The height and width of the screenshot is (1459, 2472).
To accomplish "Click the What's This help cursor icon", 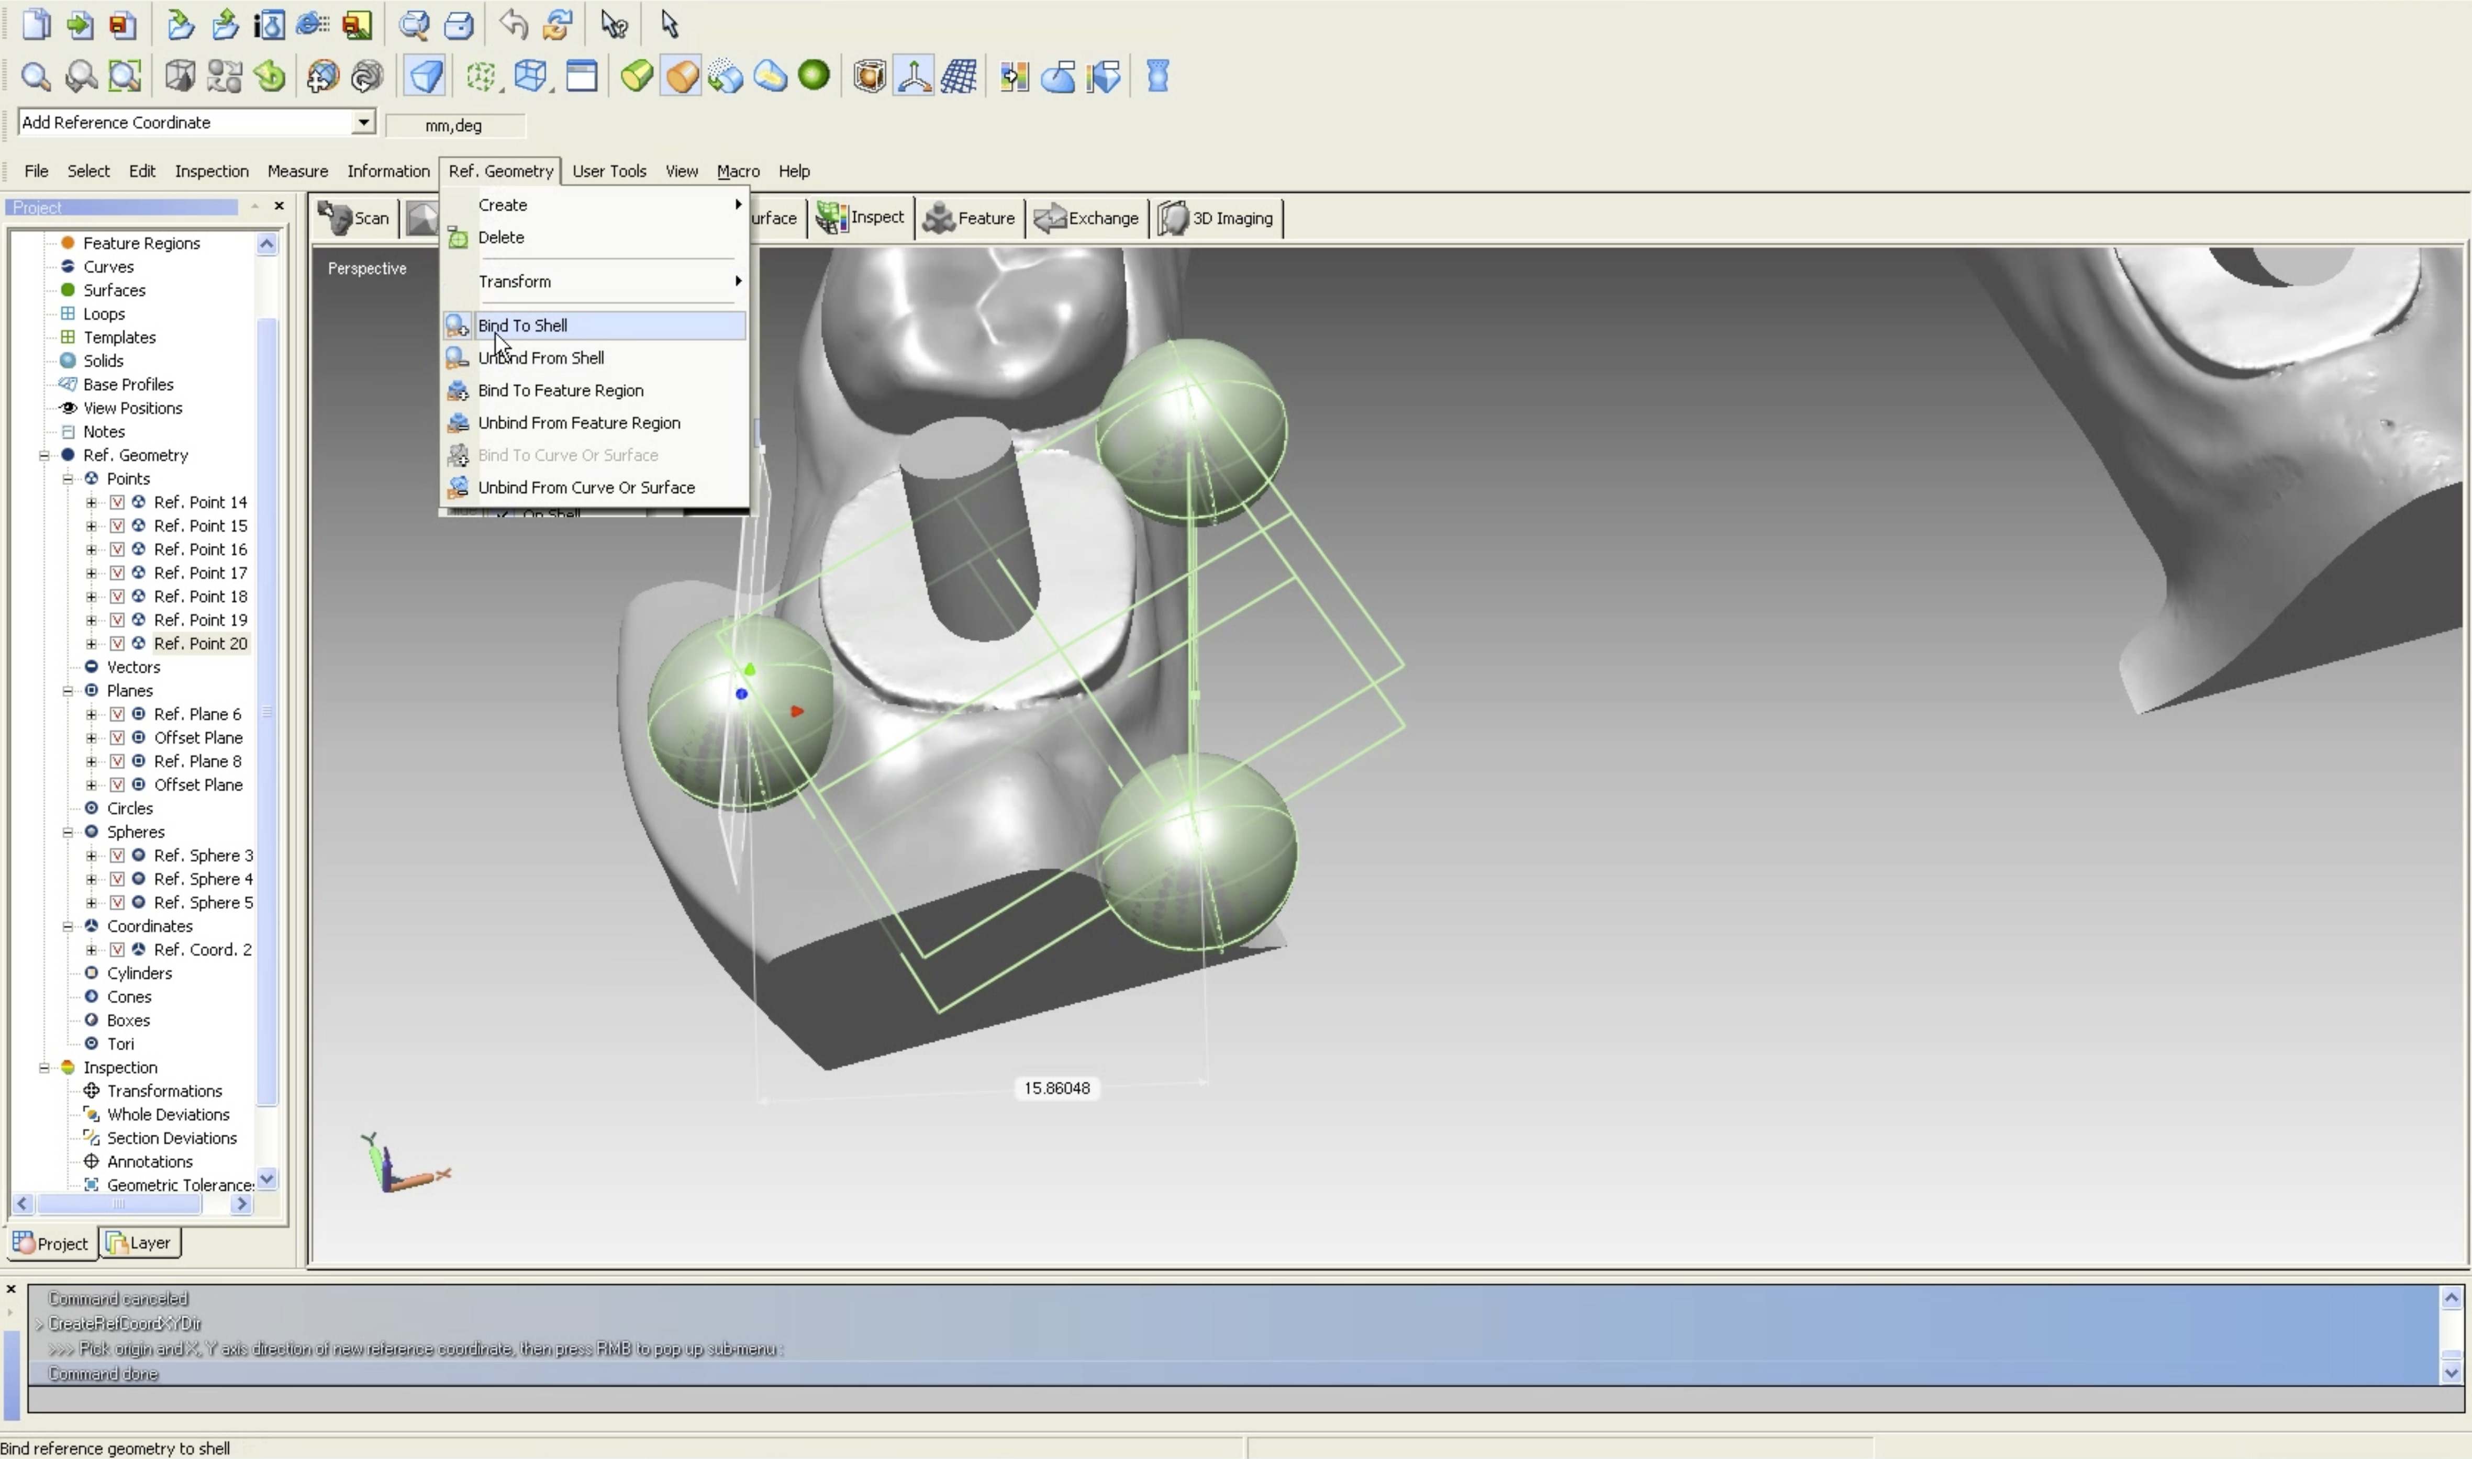I will (615, 24).
